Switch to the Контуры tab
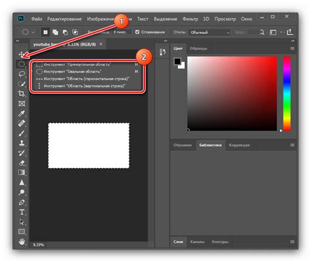311x262 pixels. pos(220,242)
